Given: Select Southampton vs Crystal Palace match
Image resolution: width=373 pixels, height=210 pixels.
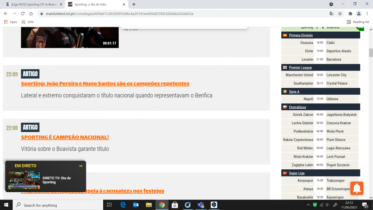Looking at the screenshot, I should click(320, 83).
